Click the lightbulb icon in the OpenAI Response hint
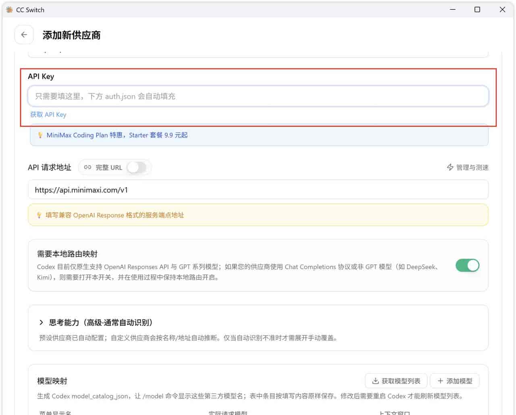This screenshot has width=516, height=415. coord(39,215)
